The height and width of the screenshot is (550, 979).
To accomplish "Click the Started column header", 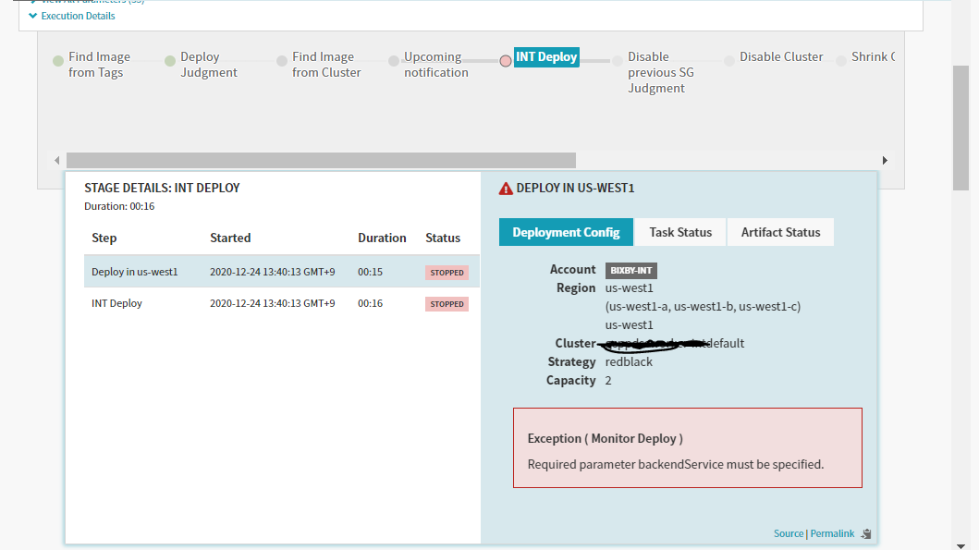I will [x=230, y=238].
